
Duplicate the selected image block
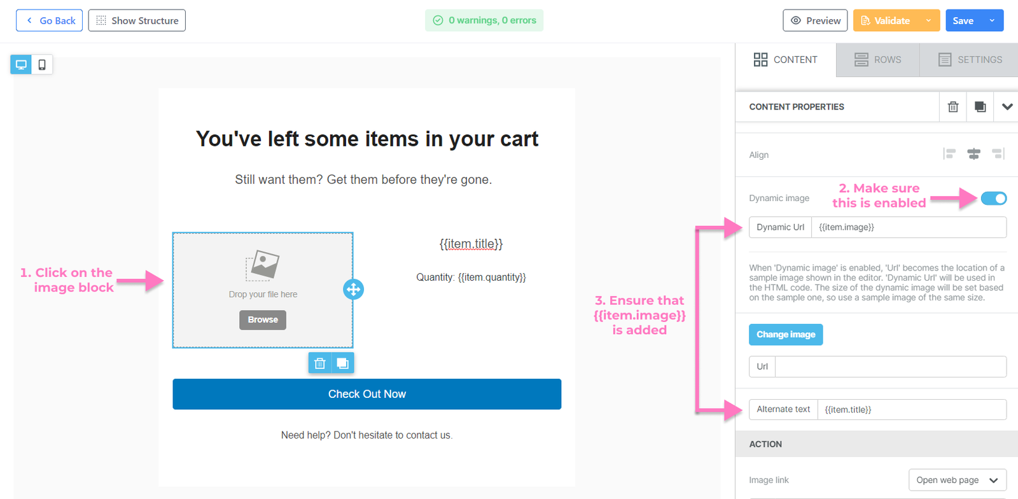pos(343,363)
